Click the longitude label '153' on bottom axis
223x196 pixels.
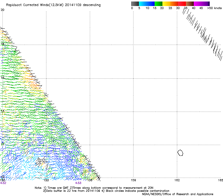coord(46,180)
